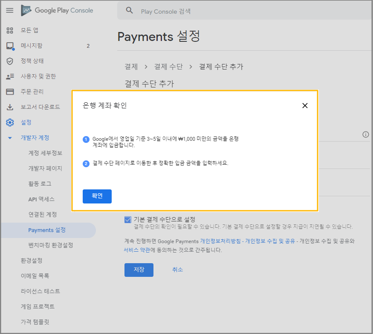Open the hamburger navigation menu
Screen dimensions: 373x334
tap(9, 10)
